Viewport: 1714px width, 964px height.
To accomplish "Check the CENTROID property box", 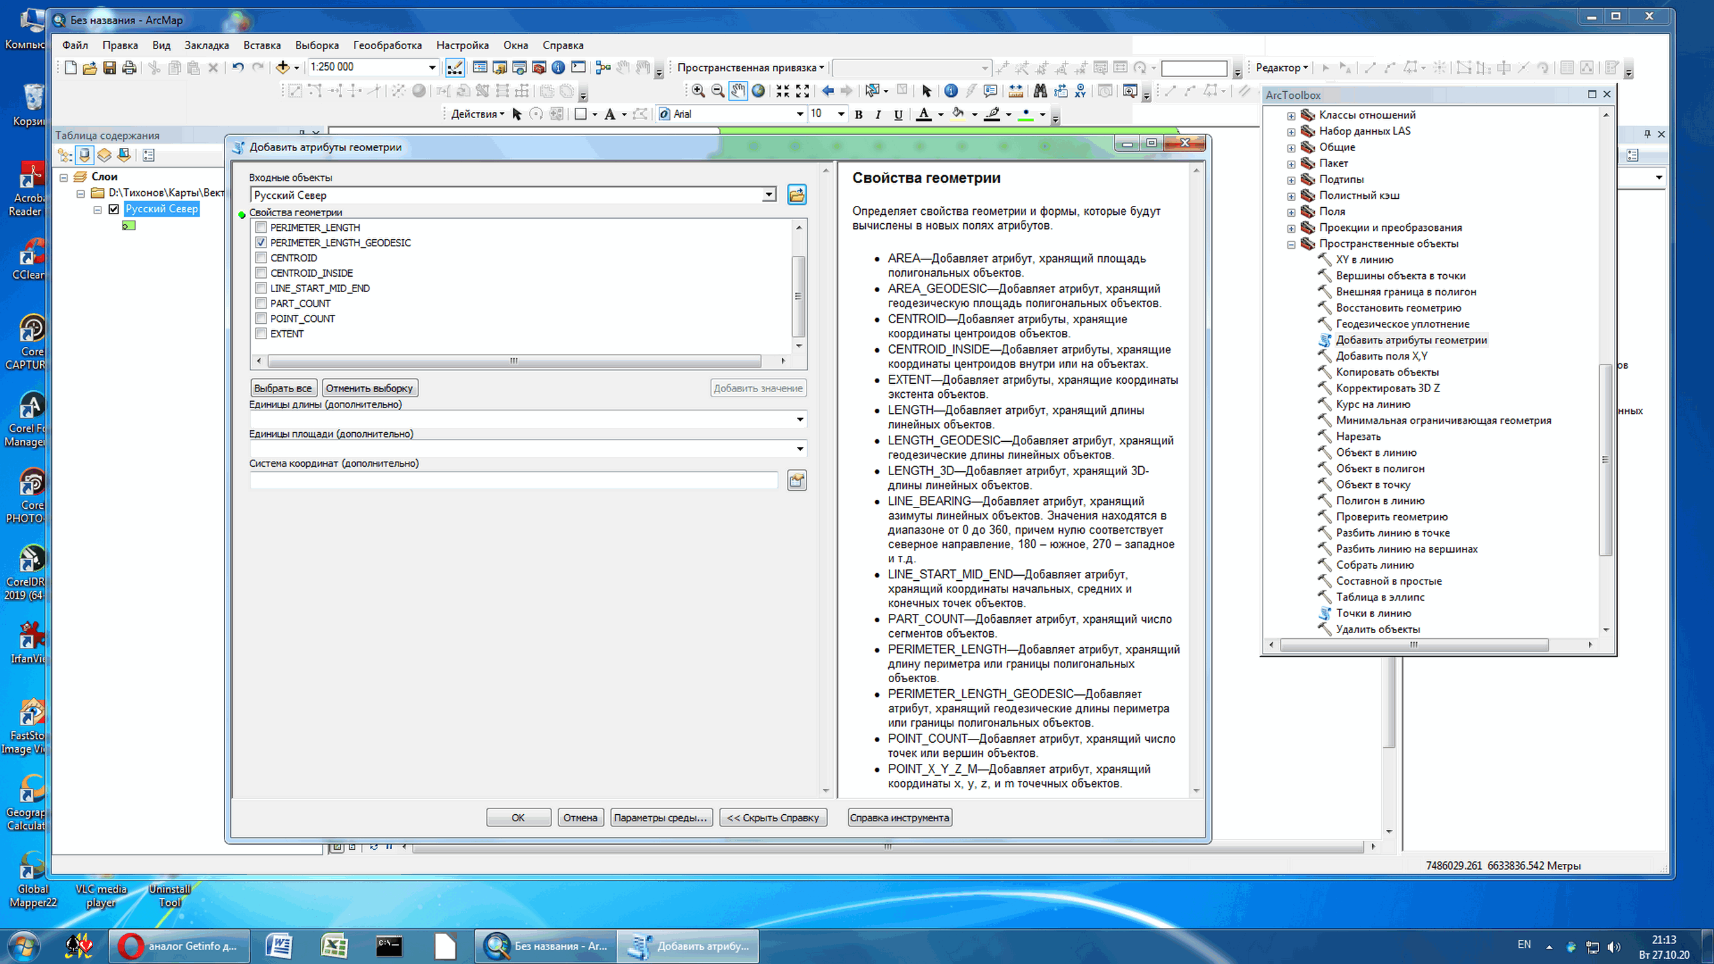I will [x=261, y=258].
